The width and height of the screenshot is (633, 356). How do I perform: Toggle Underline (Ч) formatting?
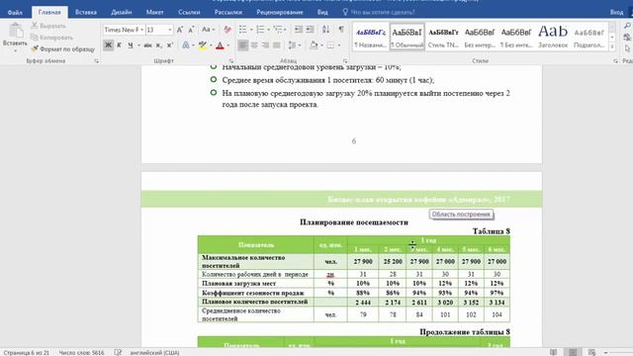click(x=130, y=45)
